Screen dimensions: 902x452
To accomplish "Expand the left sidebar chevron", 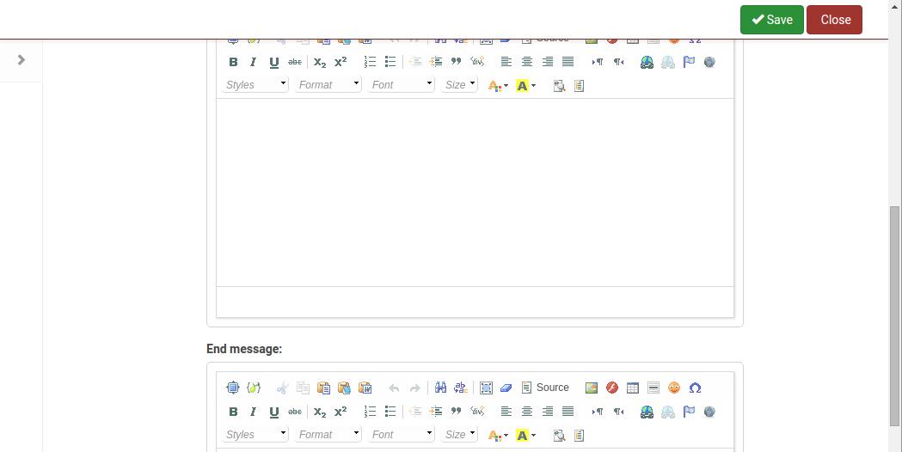I will (21, 60).
